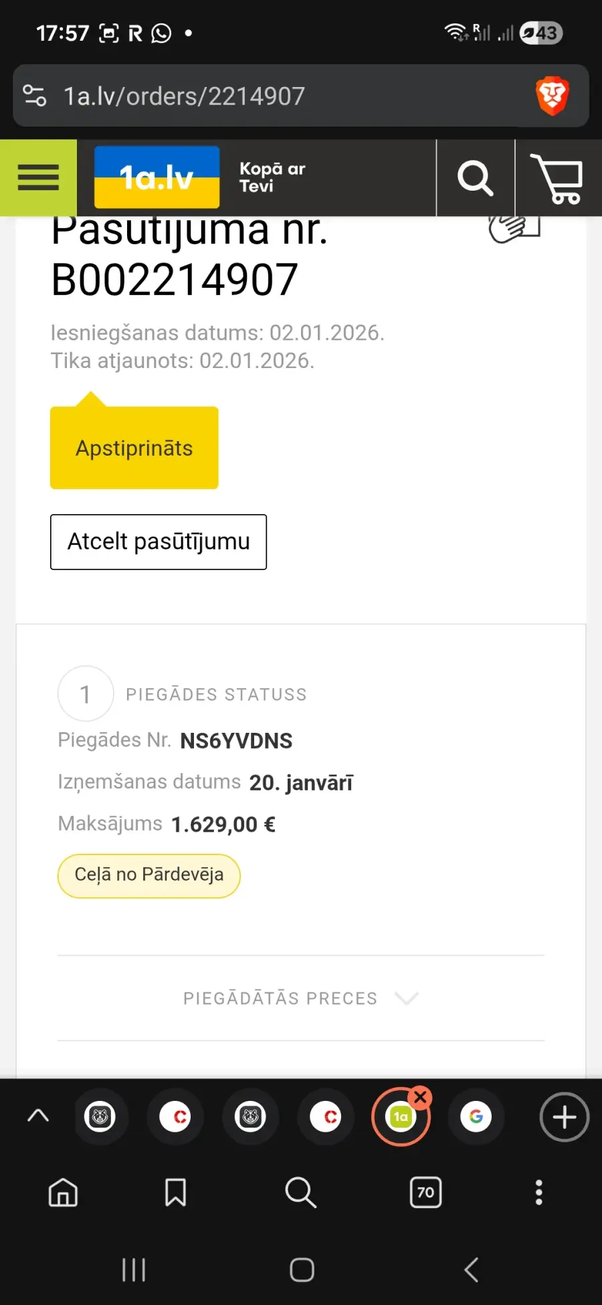This screenshot has height=1305, width=602.
Task: Click Atcelt pasūtījumu button
Action: (159, 542)
